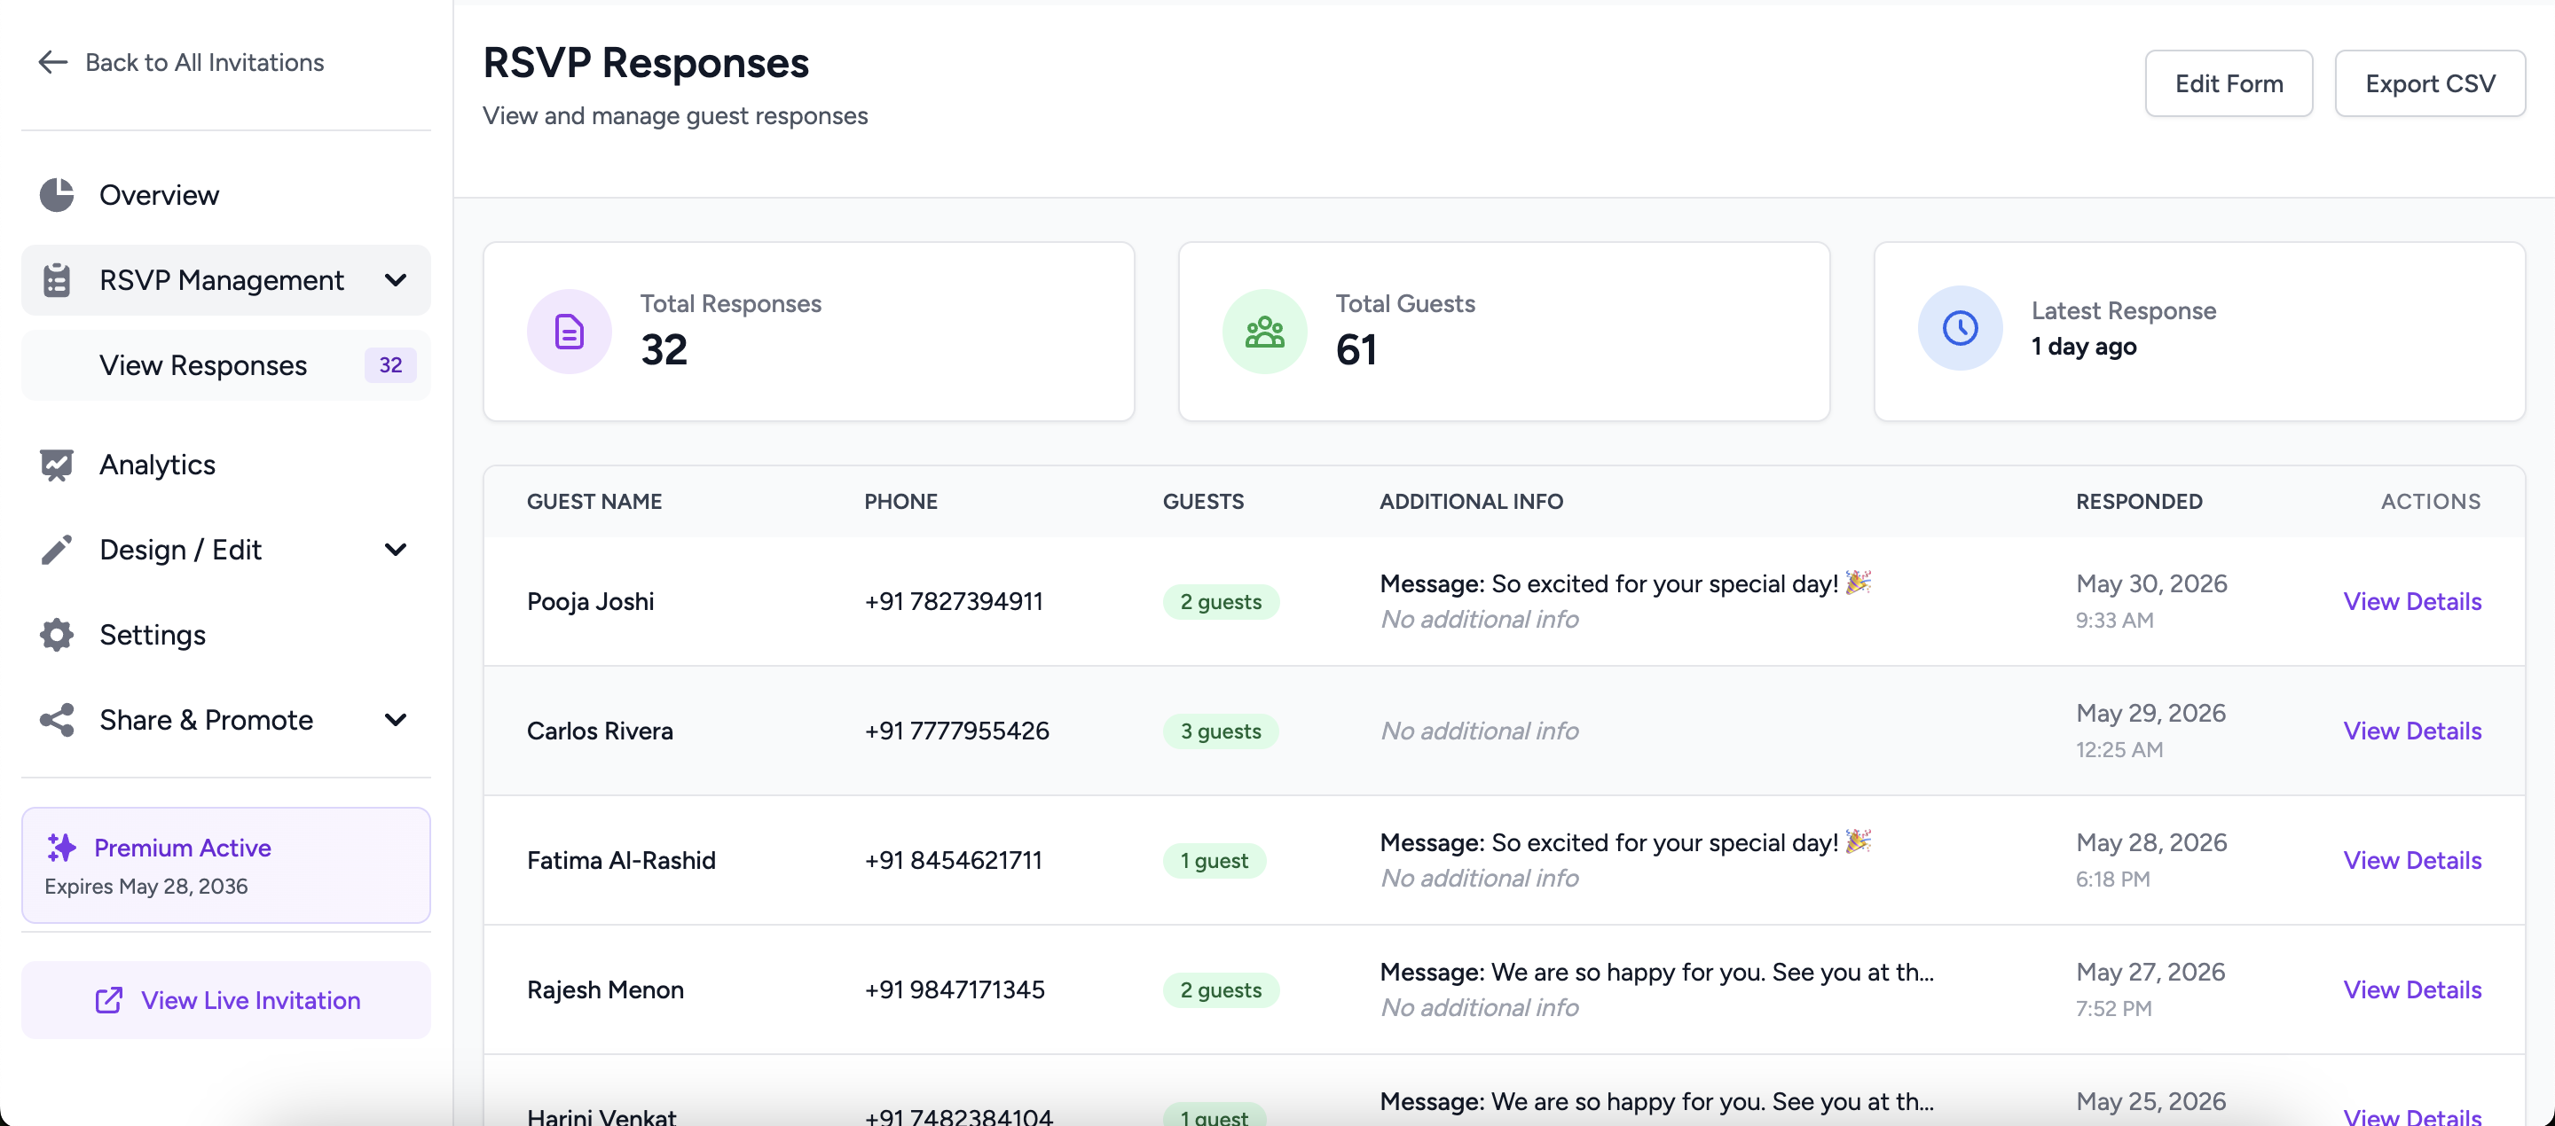The image size is (2555, 1126).
Task: Click the 1 guest badge for Fatima Al-Rashid
Action: 1214,860
